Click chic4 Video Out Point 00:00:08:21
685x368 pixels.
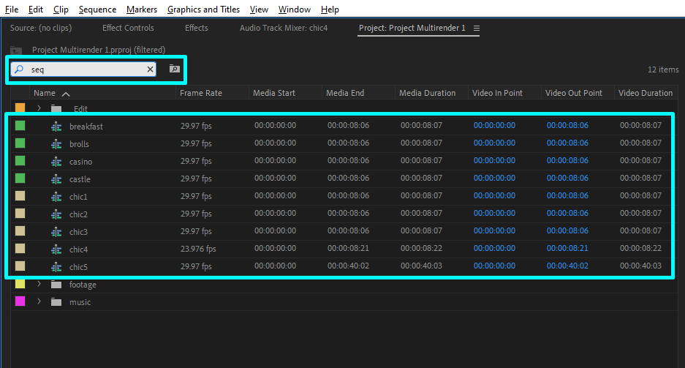tap(567, 248)
